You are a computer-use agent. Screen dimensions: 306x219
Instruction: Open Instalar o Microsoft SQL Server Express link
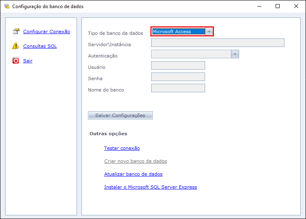[x=150, y=187]
